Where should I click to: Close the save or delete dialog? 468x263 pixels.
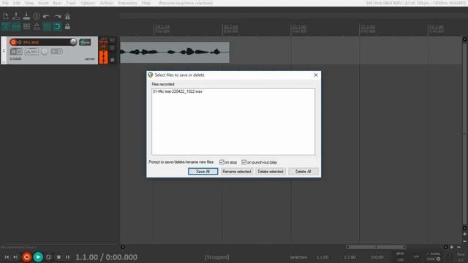point(316,75)
